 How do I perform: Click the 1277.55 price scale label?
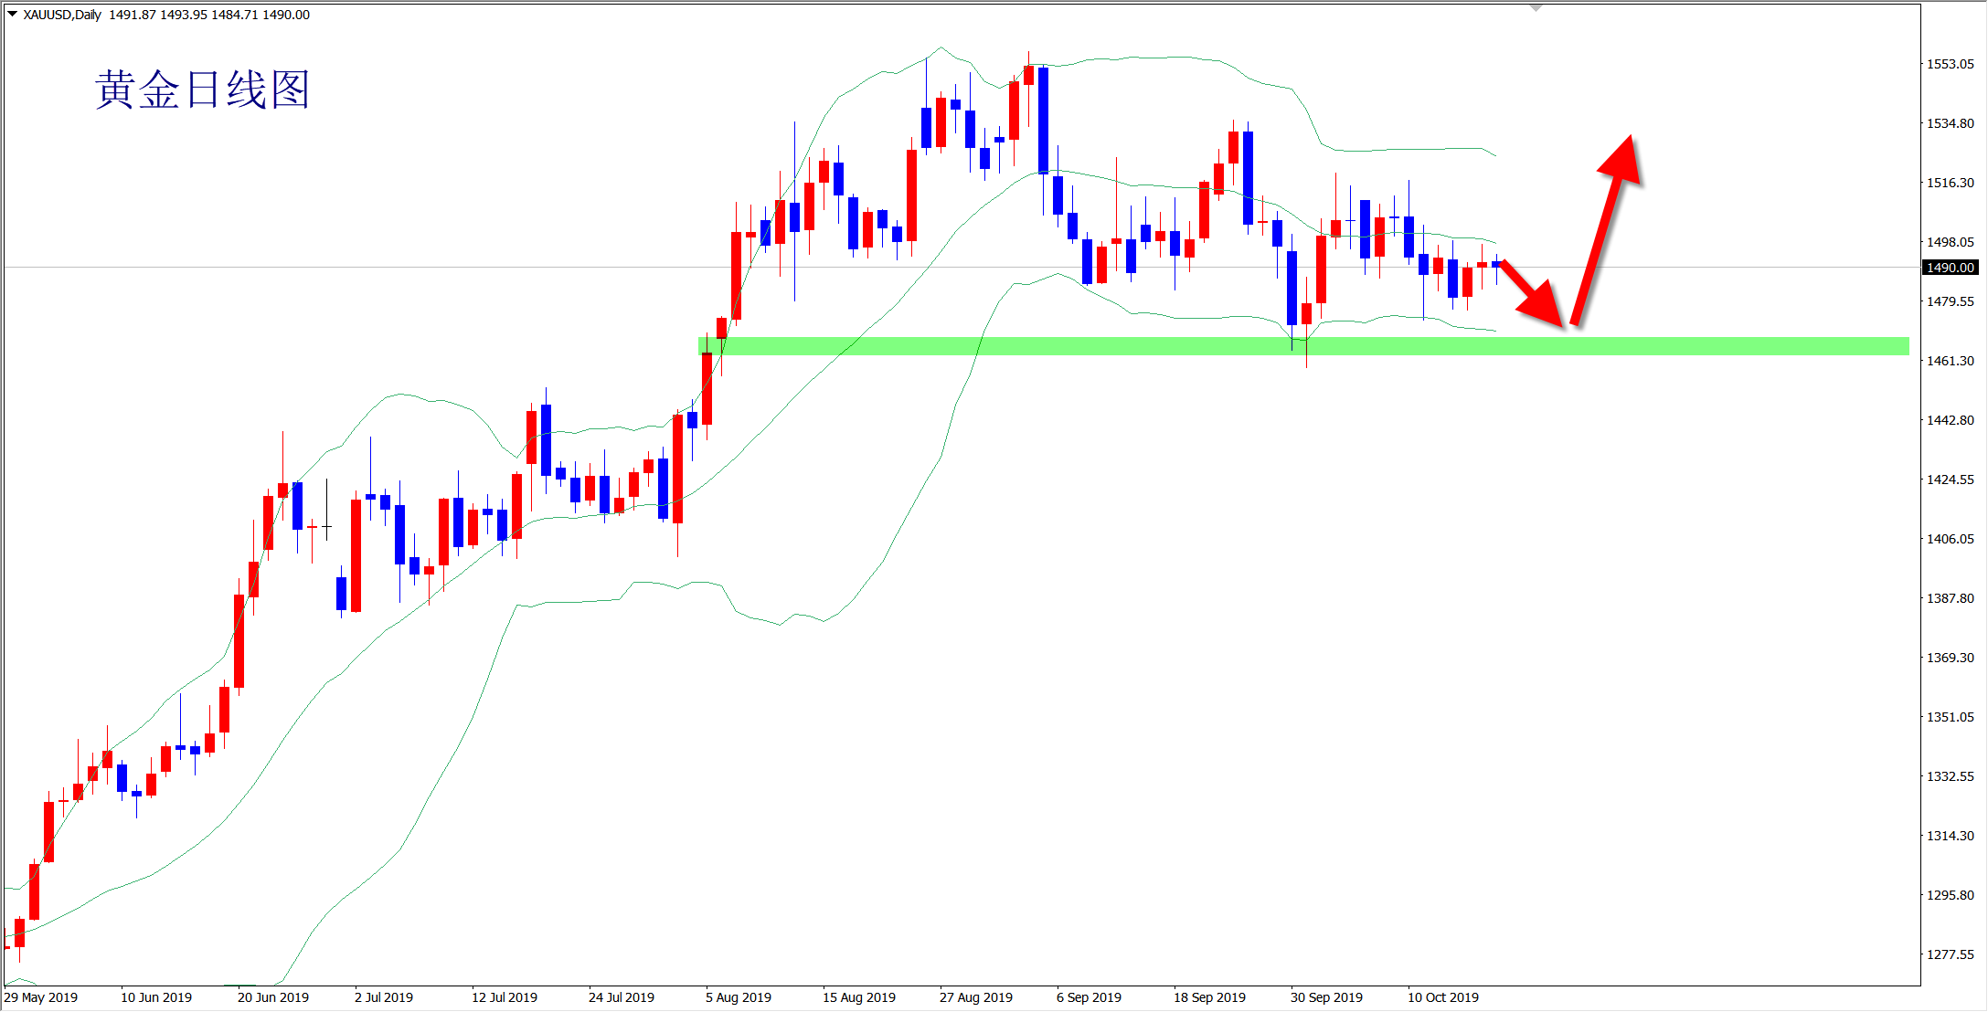(x=1951, y=954)
